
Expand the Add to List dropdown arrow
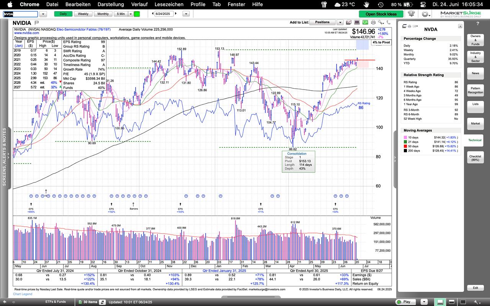(x=339, y=22)
